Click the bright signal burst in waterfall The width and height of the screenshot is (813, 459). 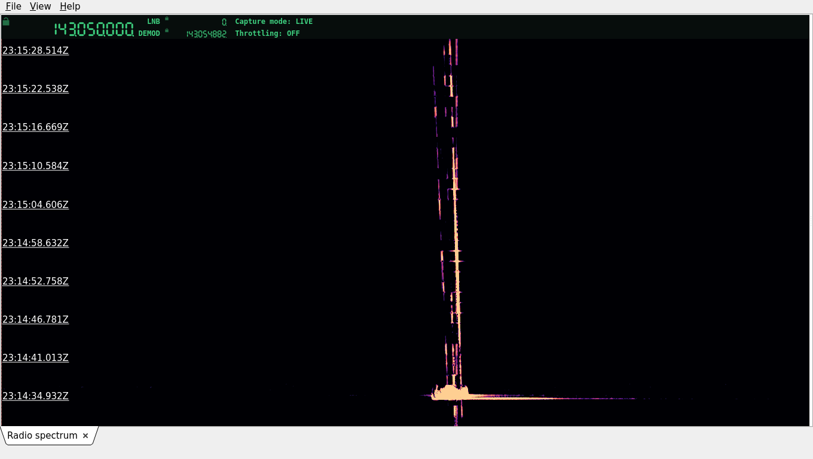(x=451, y=393)
